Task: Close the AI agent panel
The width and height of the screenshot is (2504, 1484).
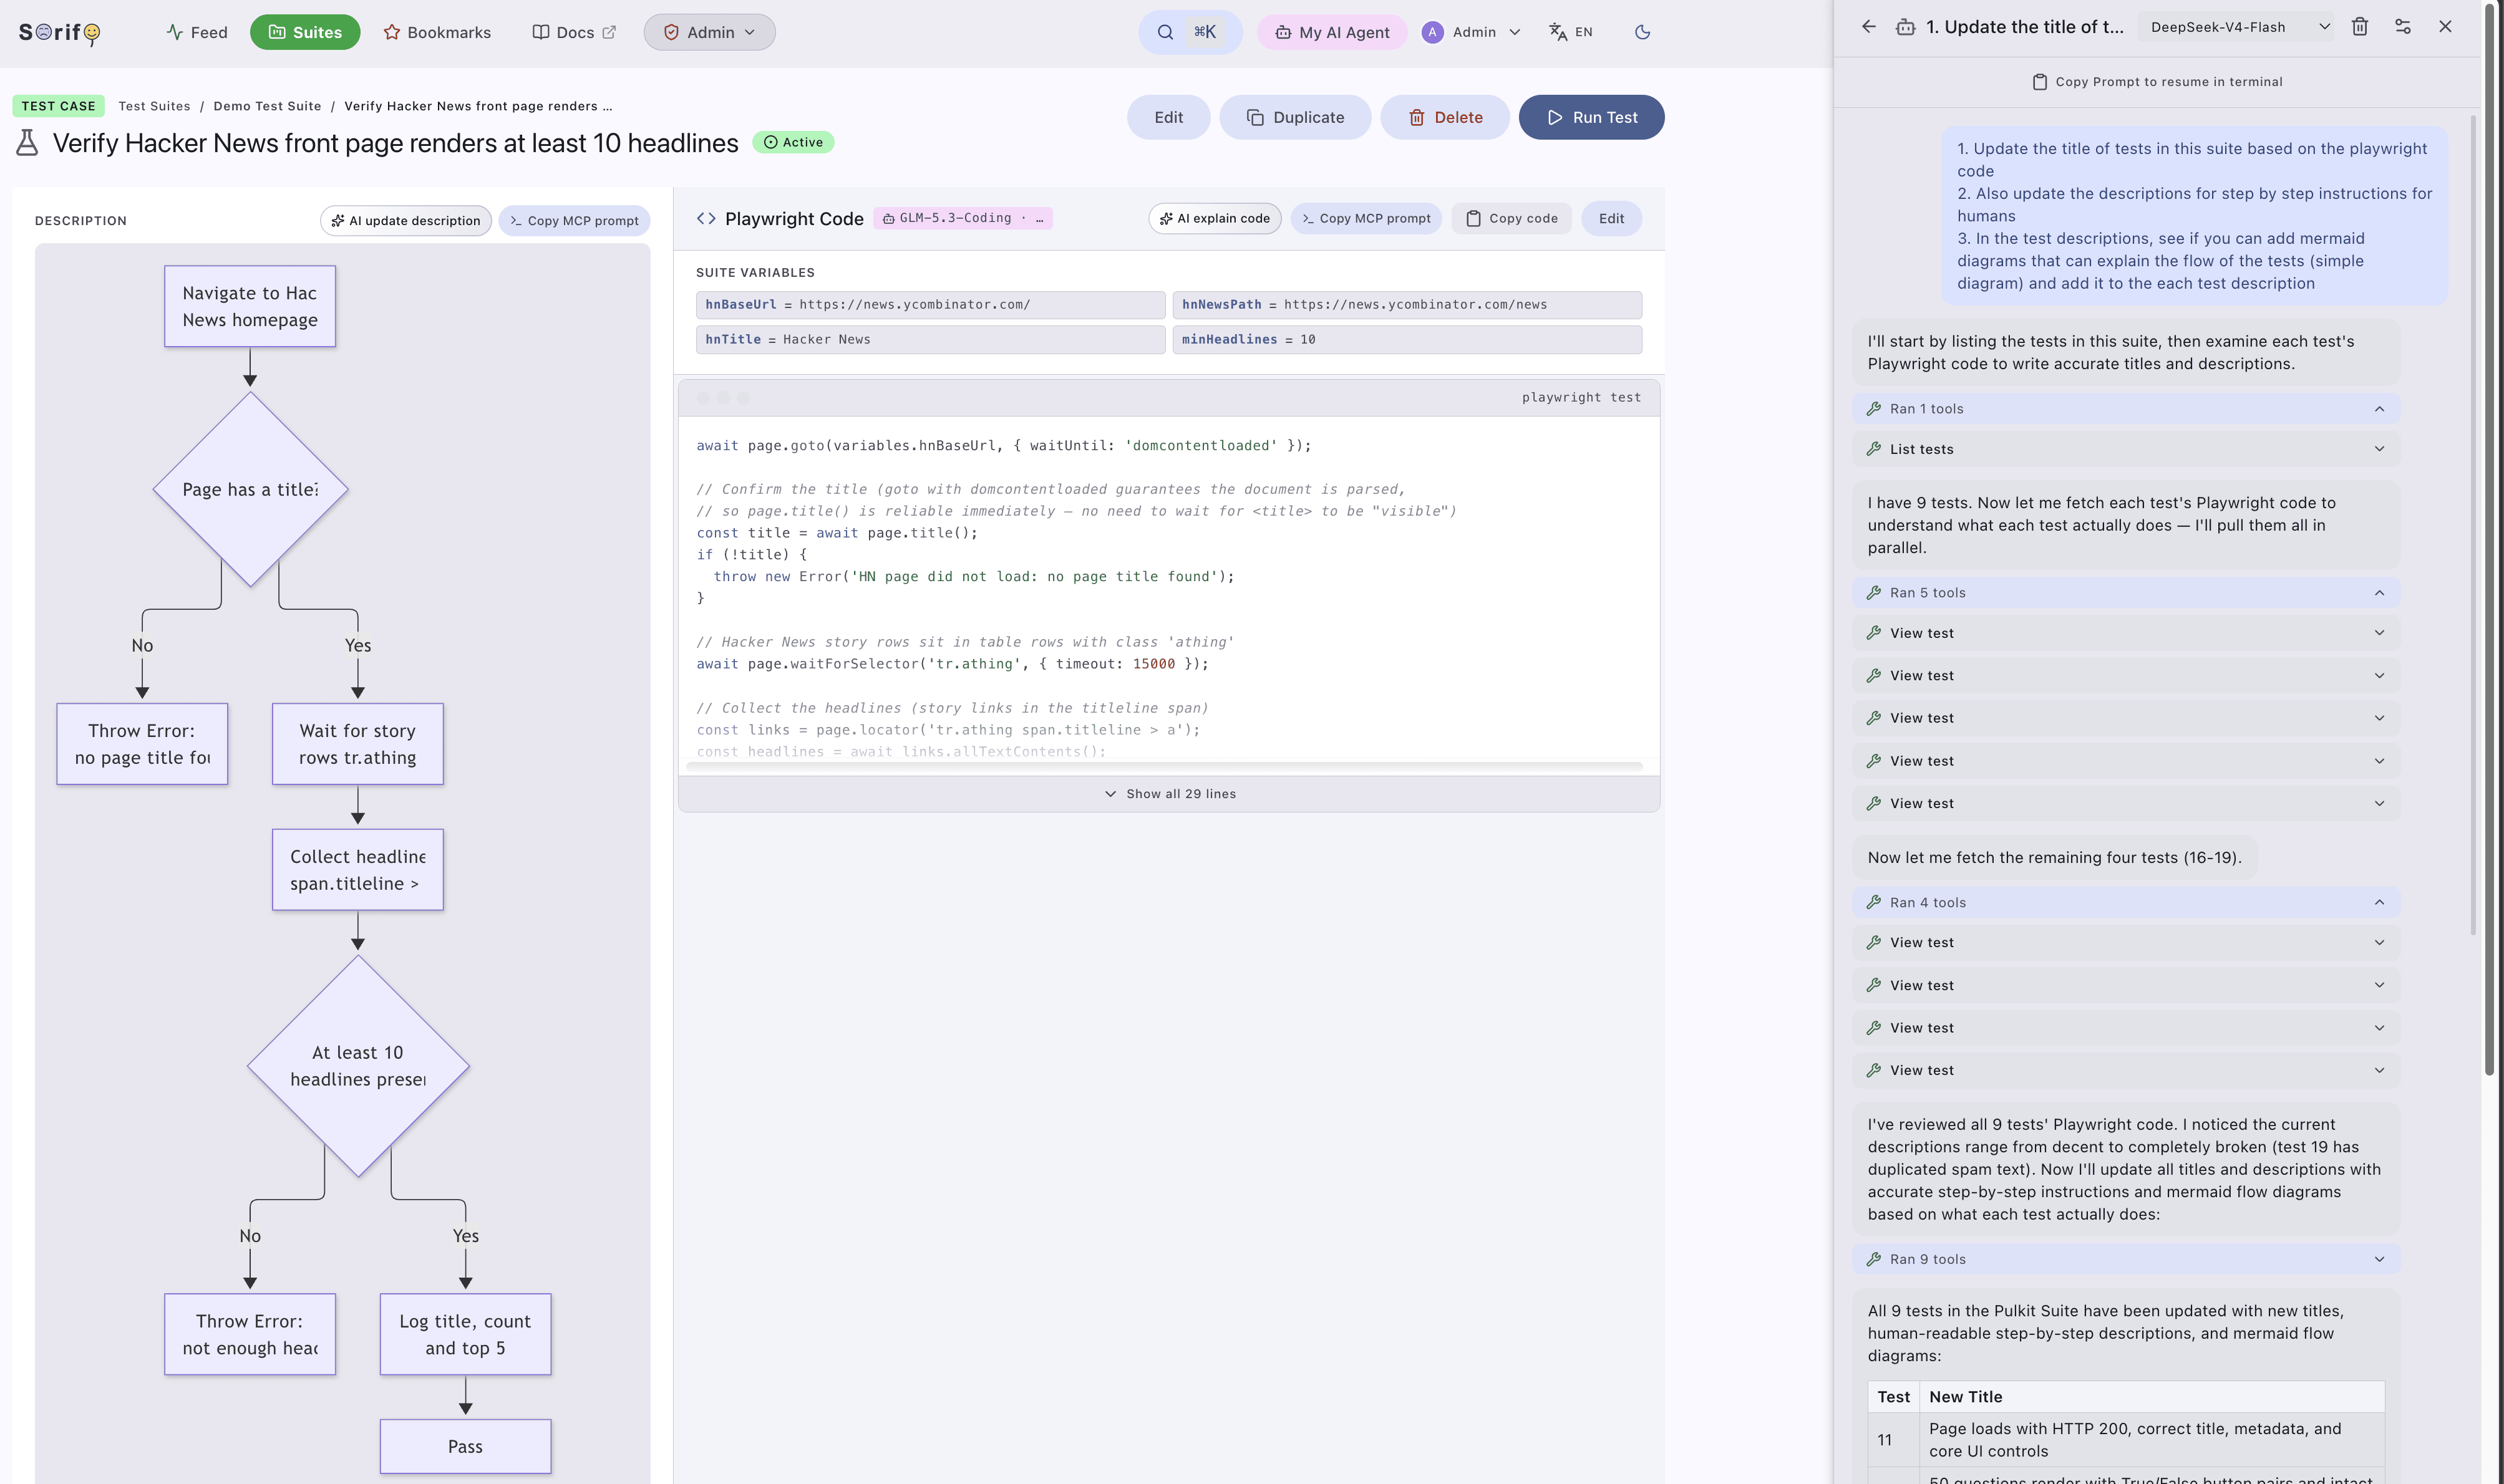Action: point(2445,27)
